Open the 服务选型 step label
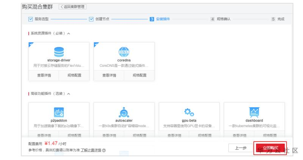 pyautogui.click(x=42, y=19)
